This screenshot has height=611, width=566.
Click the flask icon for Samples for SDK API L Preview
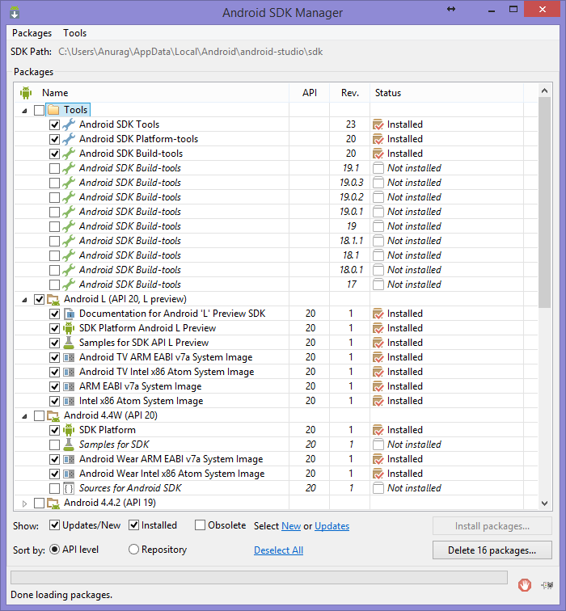tap(69, 343)
